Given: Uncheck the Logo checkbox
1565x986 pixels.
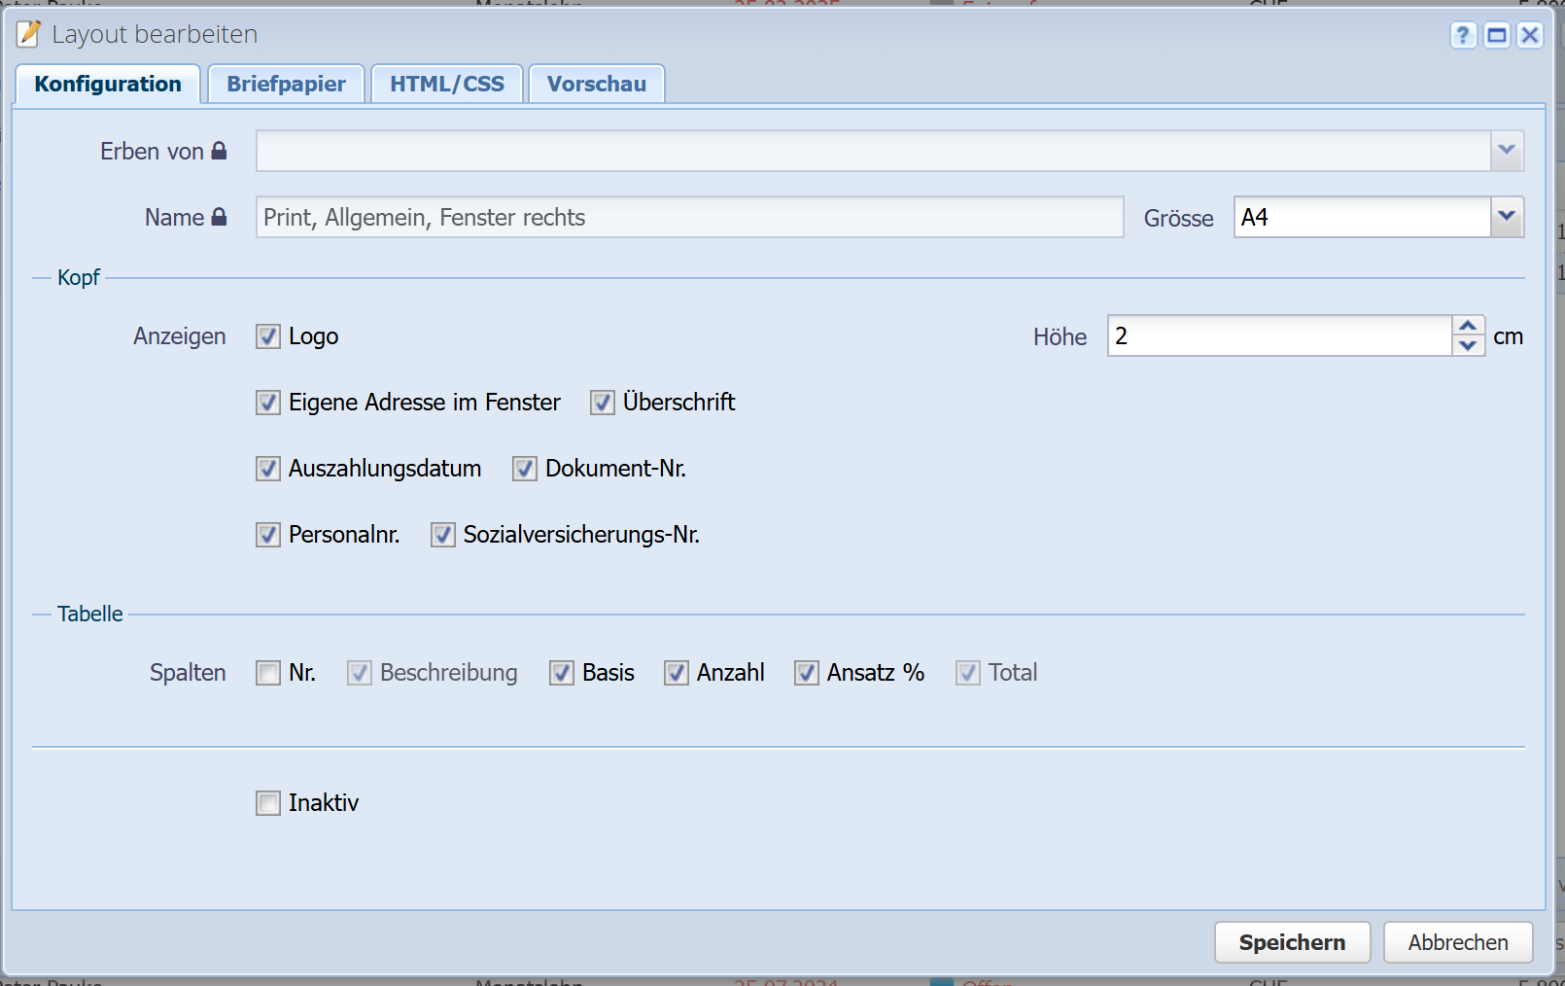Looking at the screenshot, I should pos(268,336).
